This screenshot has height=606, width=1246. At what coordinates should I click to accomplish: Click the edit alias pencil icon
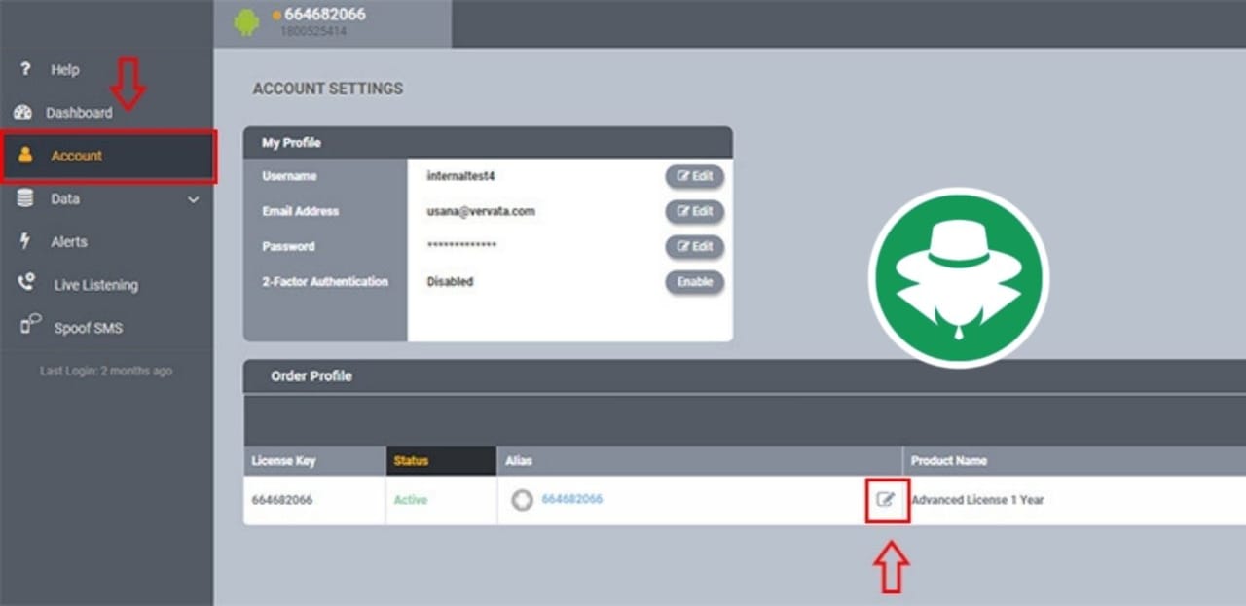tap(886, 500)
